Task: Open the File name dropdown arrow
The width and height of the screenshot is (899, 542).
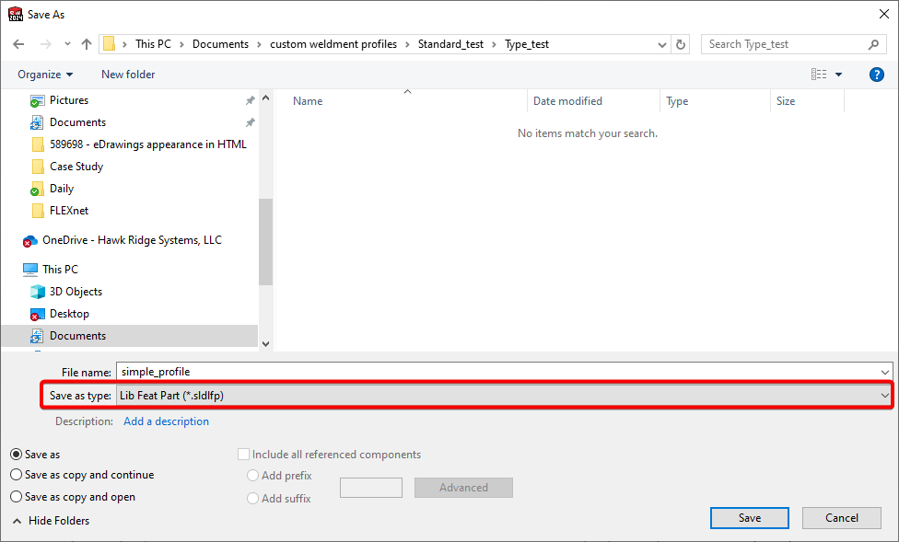Action: pos(884,373)
